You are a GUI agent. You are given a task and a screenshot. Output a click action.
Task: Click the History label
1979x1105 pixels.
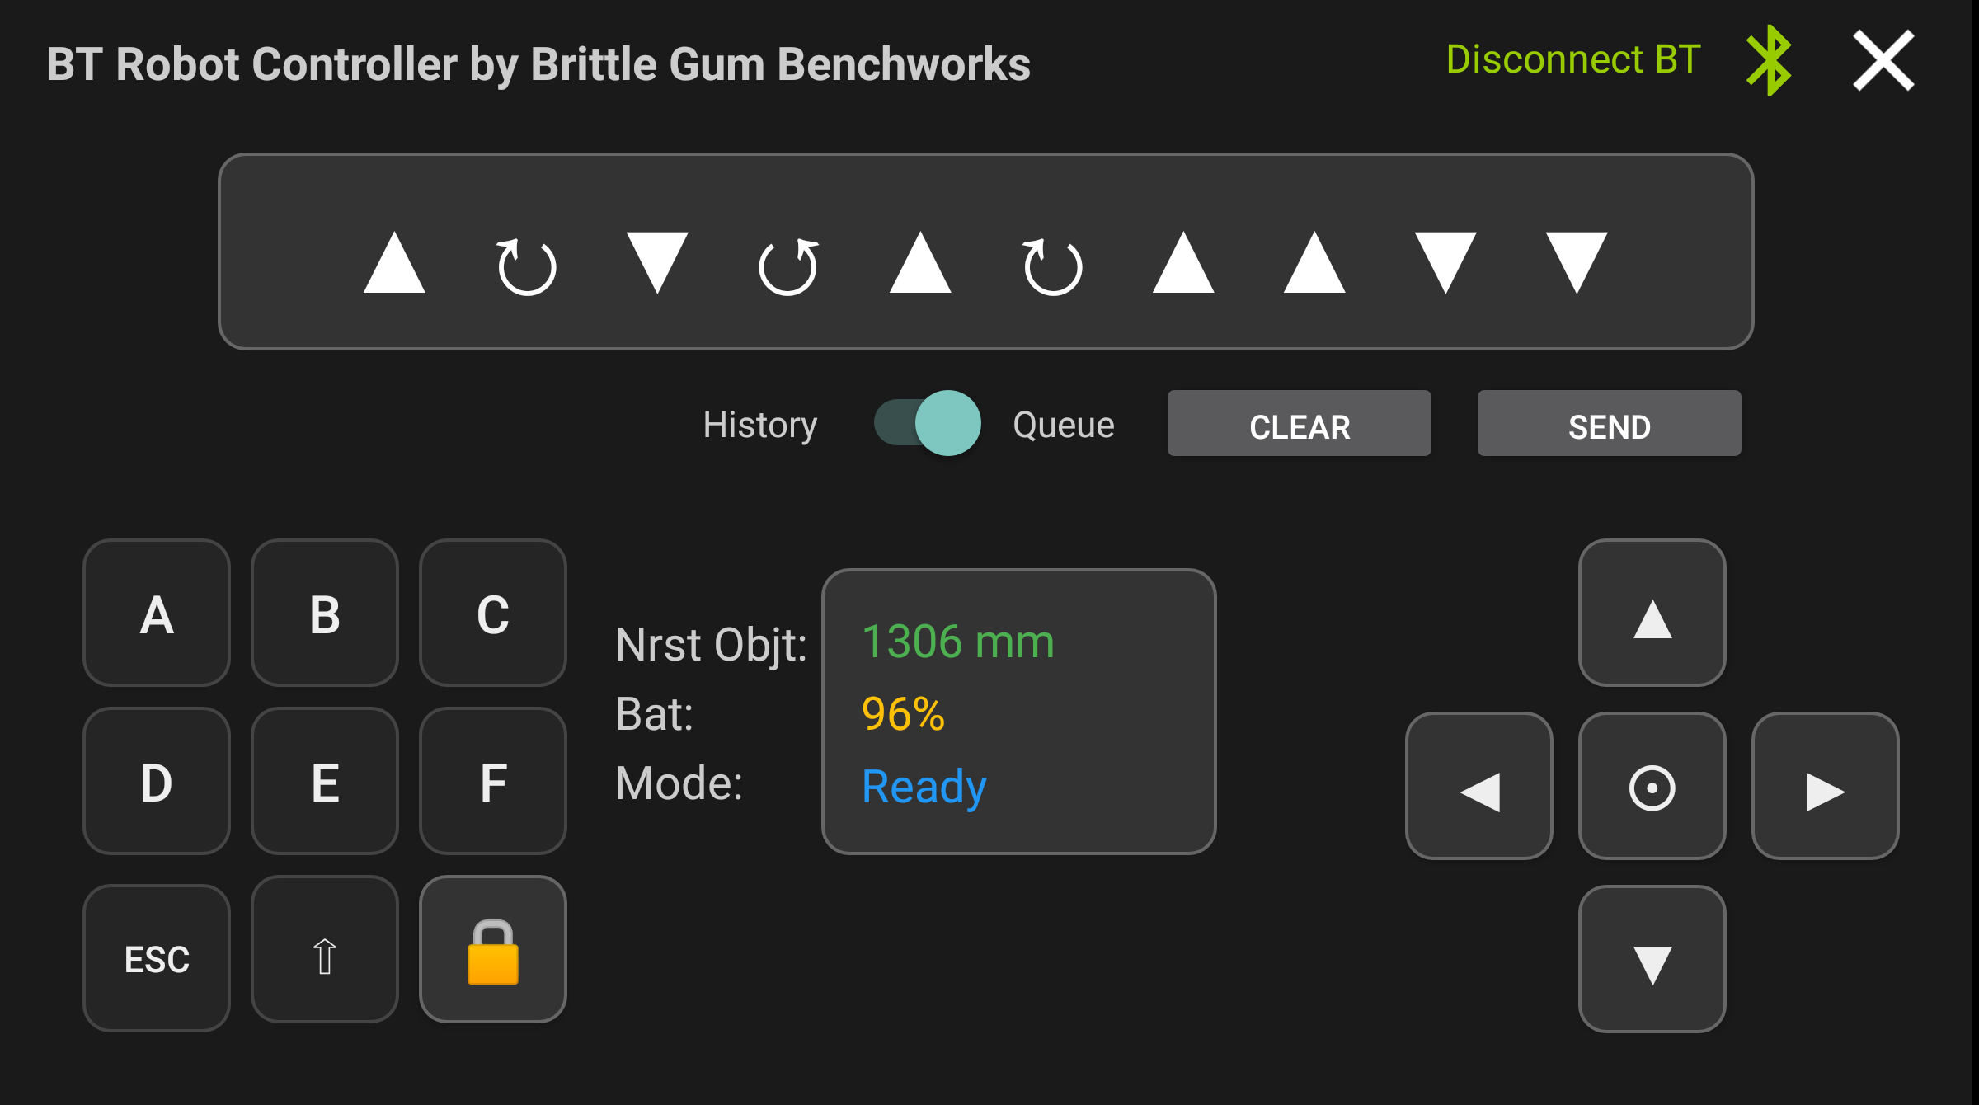coord(760,425)
